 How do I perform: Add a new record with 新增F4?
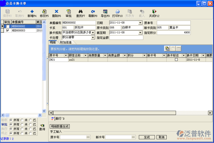pyautogui.click(x=32, y=12)
